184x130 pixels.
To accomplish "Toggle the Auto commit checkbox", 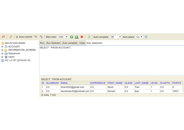I will click(17, 37).
